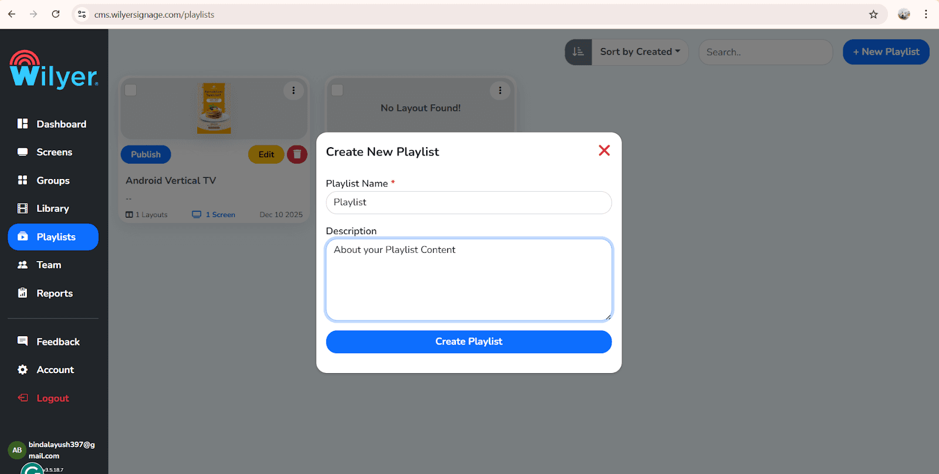
Task: Open the Chrome three-dot menu
Action: click(926, 14)
